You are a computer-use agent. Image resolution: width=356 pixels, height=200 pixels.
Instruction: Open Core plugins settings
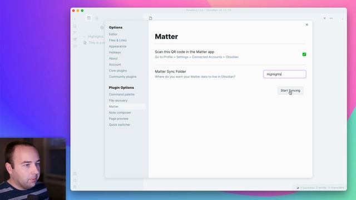(118, 71)
